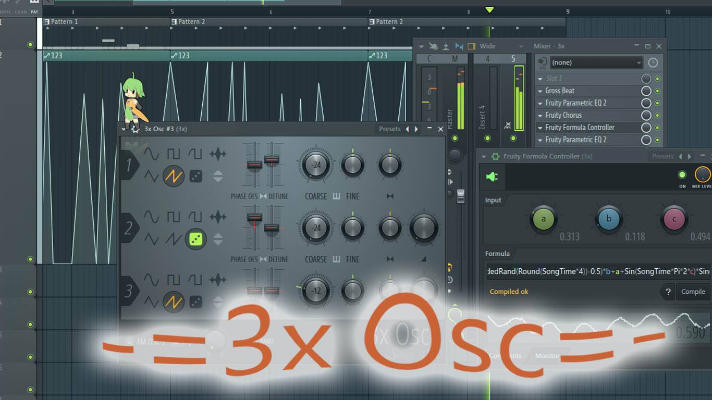The width and height of the screenshot is (712, 400).
Task: Click the green plug icon in Formula Controller
Action: tap(492, 177)
